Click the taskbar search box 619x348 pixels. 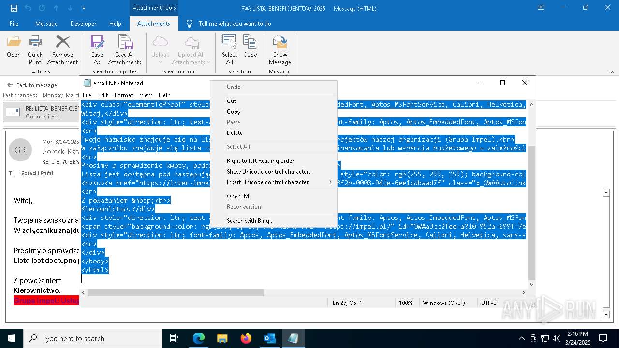[93, 338]
